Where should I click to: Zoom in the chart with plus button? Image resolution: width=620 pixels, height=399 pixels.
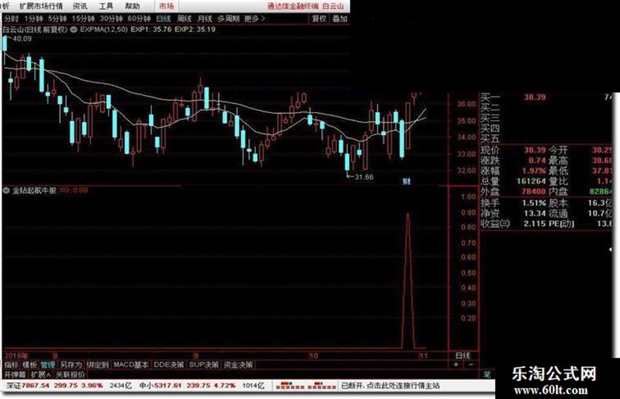456,364
